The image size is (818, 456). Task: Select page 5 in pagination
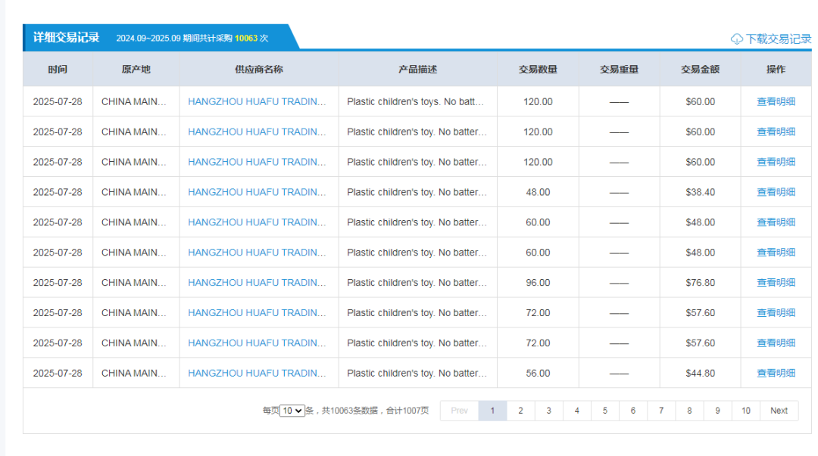click(604, 411)
